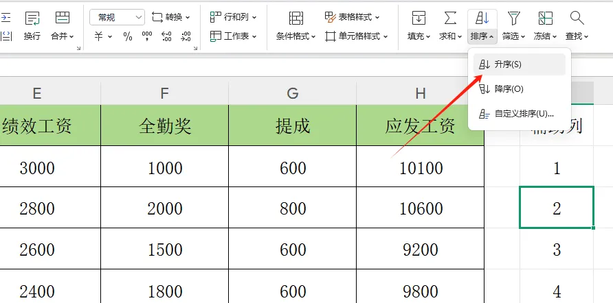Viewport: 613px width, 303px height.
Task: Open the 工作表 menu
Action: tap(234, 36)
